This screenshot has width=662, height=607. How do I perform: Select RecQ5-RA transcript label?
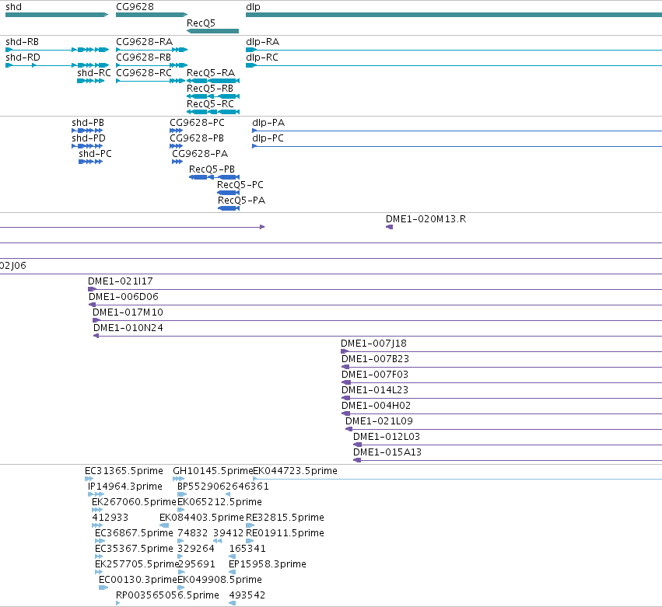[x=211, y=73]
